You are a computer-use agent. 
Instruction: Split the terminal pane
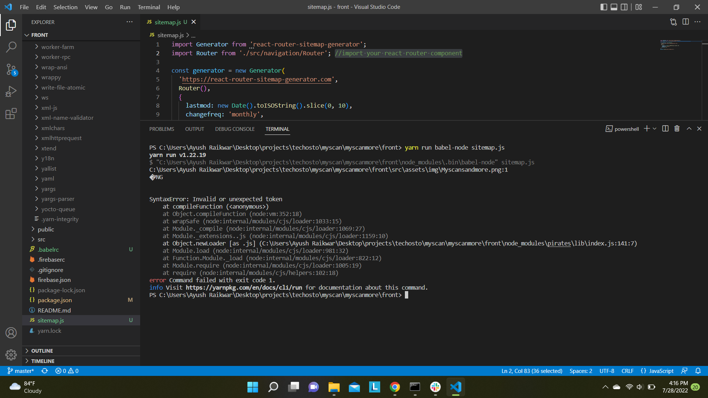(x=665, y=129)
